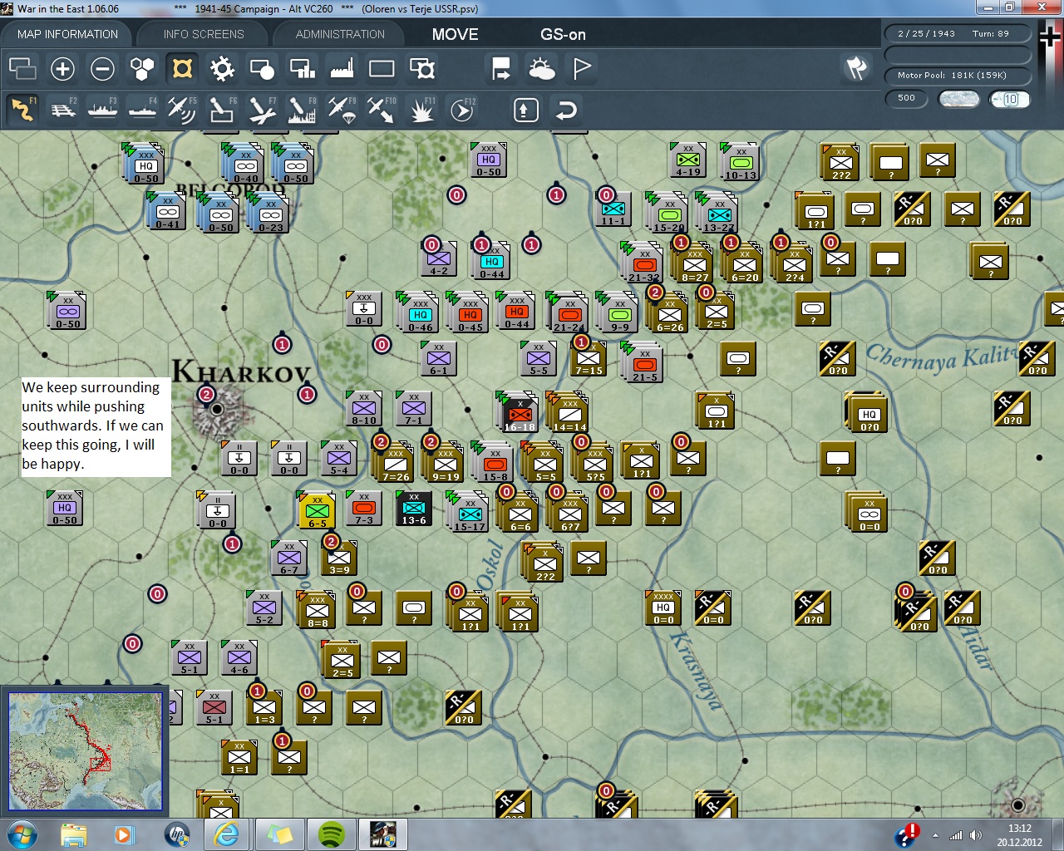1064x851 pixels.
Task: Select the black 13-6 unit counter
Action: pyautogui.click(x=413, y=508)
